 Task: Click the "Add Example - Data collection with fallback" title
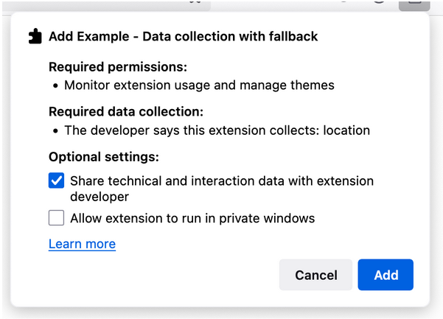[184, 36]
